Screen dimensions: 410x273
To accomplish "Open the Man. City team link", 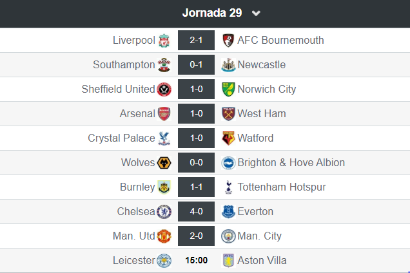I will pyautogui.click(x=259, y=236).
